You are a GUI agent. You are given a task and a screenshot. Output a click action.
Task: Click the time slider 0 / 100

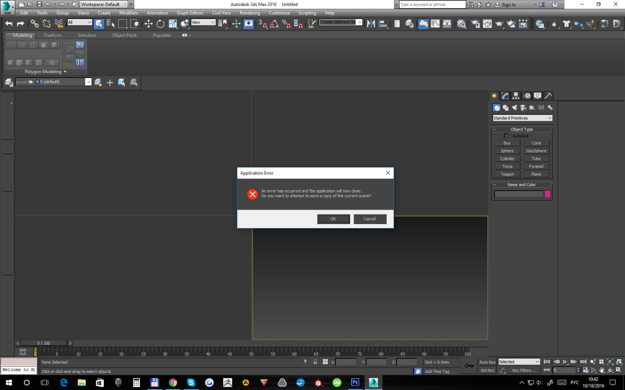click(43, 343)
